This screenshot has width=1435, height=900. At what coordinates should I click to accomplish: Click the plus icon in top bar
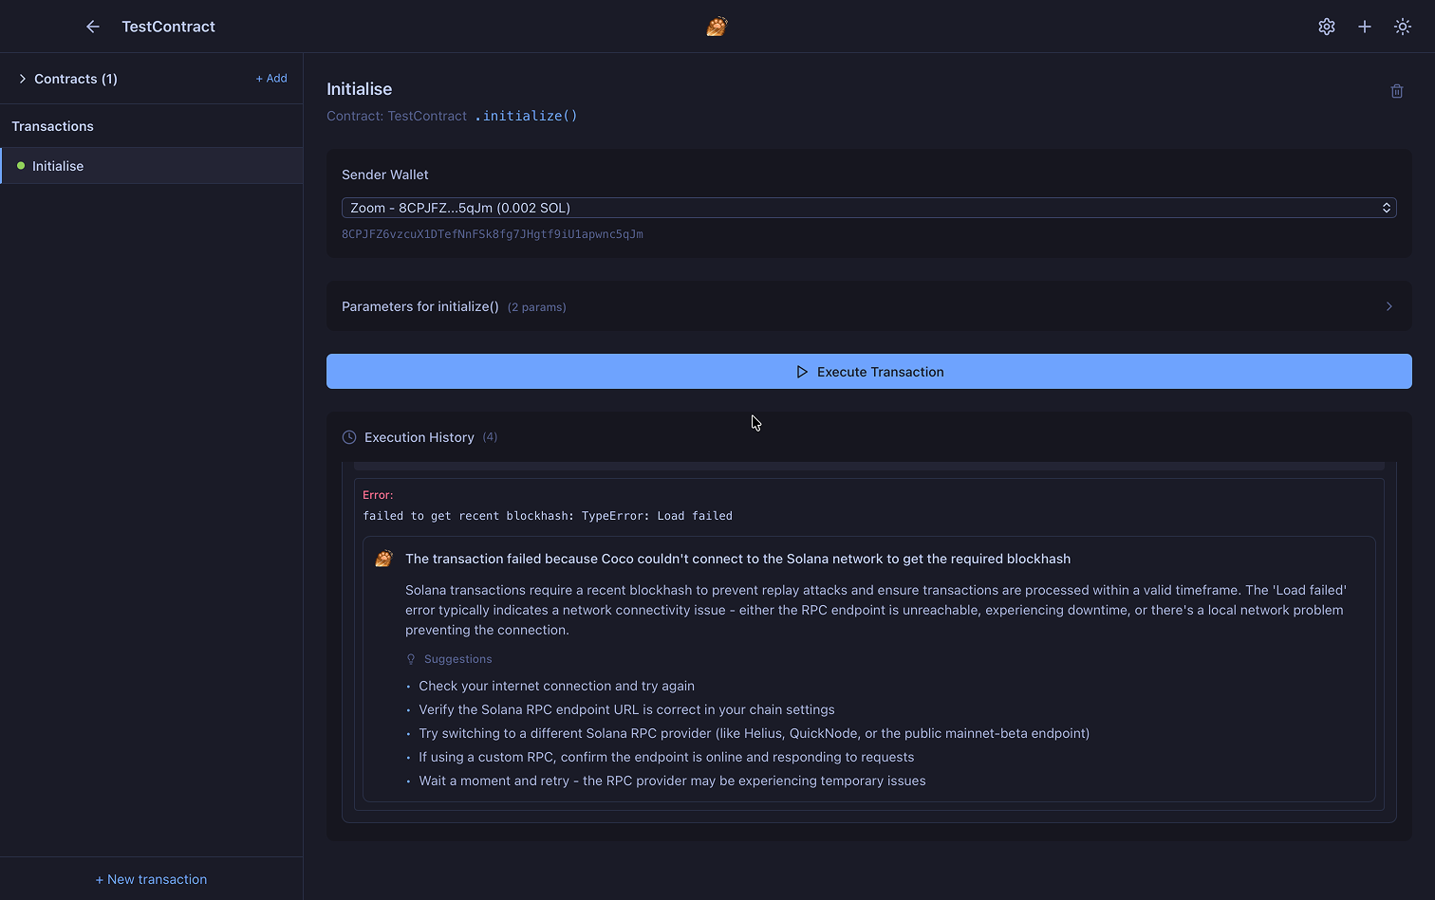coord(1365,27)
